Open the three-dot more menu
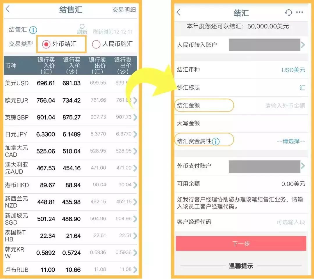 (299, 12)
